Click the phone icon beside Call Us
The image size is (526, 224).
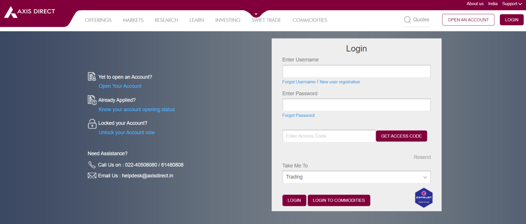pyautogui.click(x=92, y=165)
